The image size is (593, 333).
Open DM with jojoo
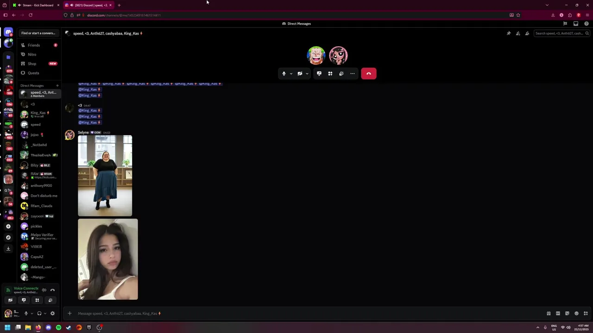pos(40,135)
